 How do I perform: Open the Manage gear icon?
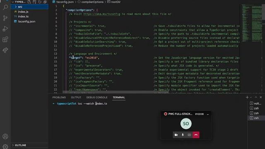point(5,146)
